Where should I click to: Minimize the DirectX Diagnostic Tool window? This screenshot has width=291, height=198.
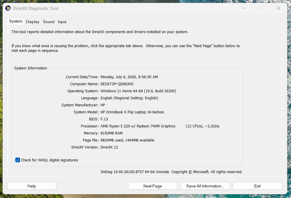(244, 8)
